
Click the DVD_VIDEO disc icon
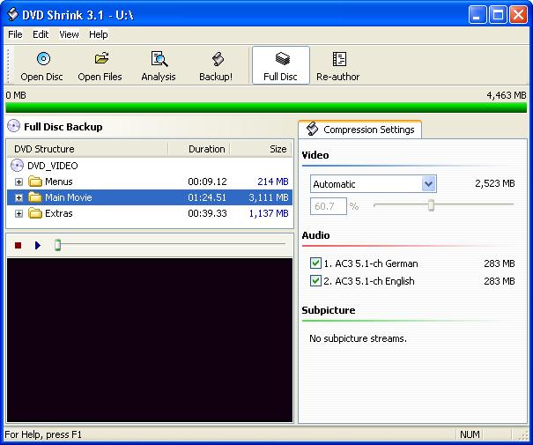pyautogui.click(x=17, y=166)
